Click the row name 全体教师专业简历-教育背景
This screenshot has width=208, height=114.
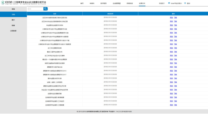pos(55,97)
